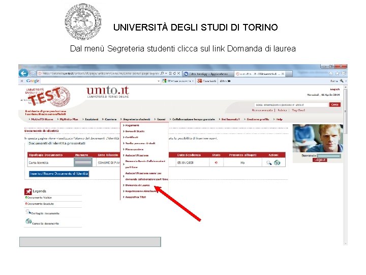Click the Tipologia Documento column header

[46, 155]
